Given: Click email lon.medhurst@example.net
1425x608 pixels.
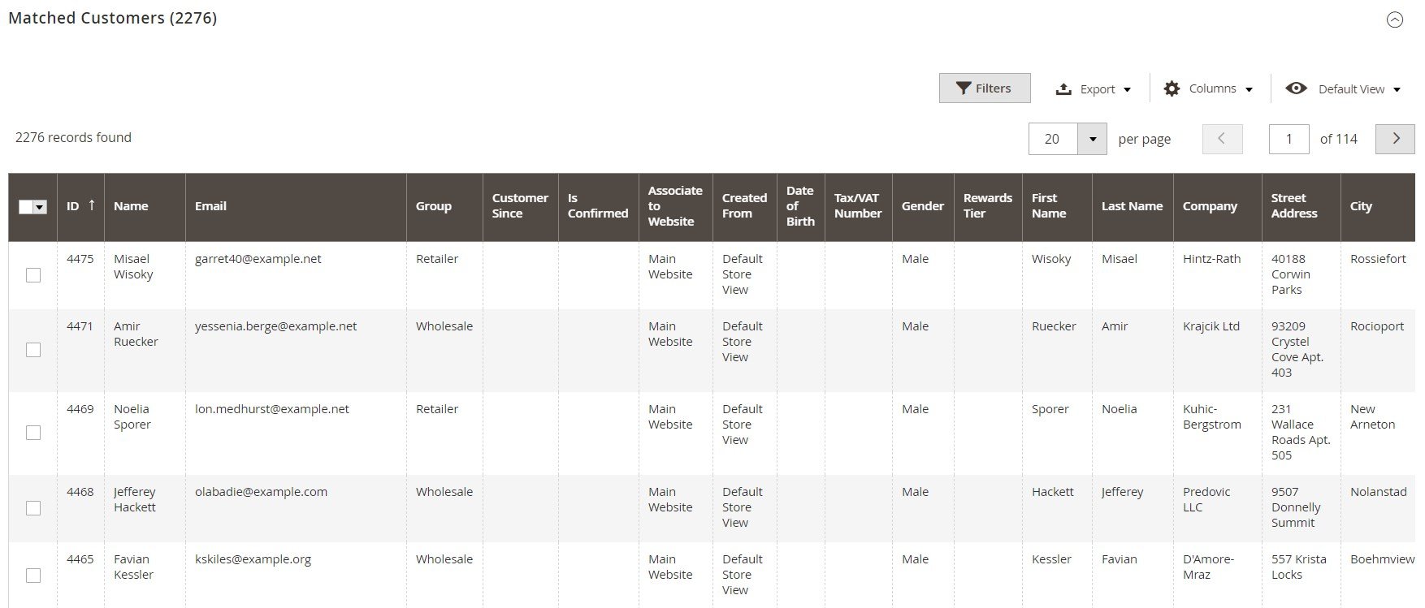Looking at the screenshot, I should point(271,409).
